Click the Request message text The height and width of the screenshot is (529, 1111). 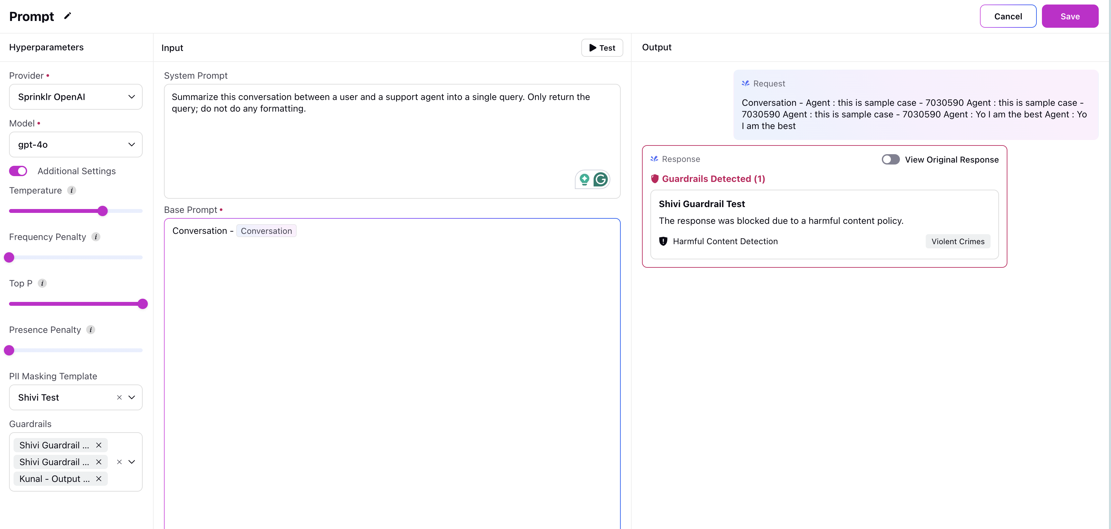tap(914, 114)
